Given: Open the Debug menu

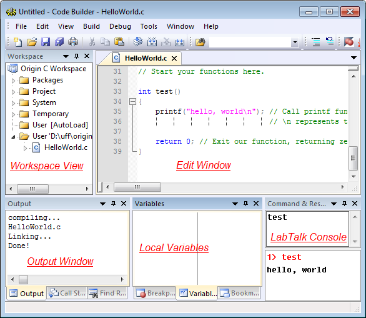Looking at the screenshot, I should point(120,26).
